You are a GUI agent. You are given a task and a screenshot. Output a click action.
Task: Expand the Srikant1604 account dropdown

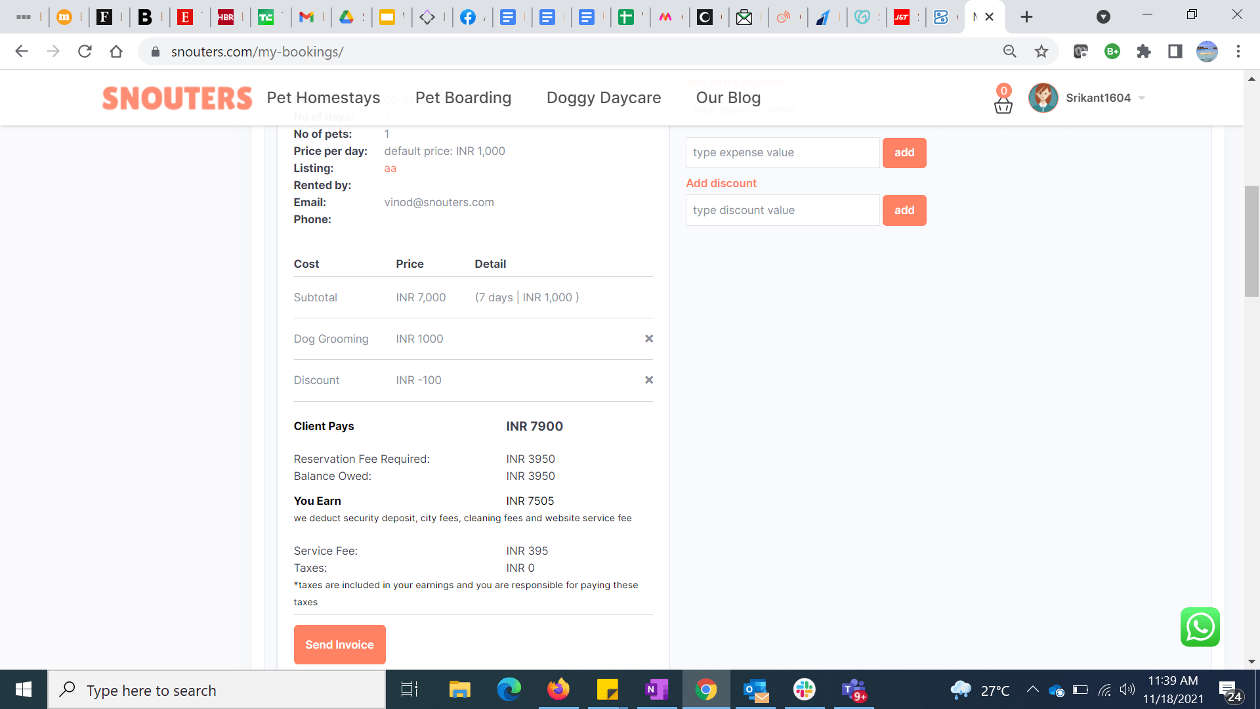click(x=1142, y=98)
